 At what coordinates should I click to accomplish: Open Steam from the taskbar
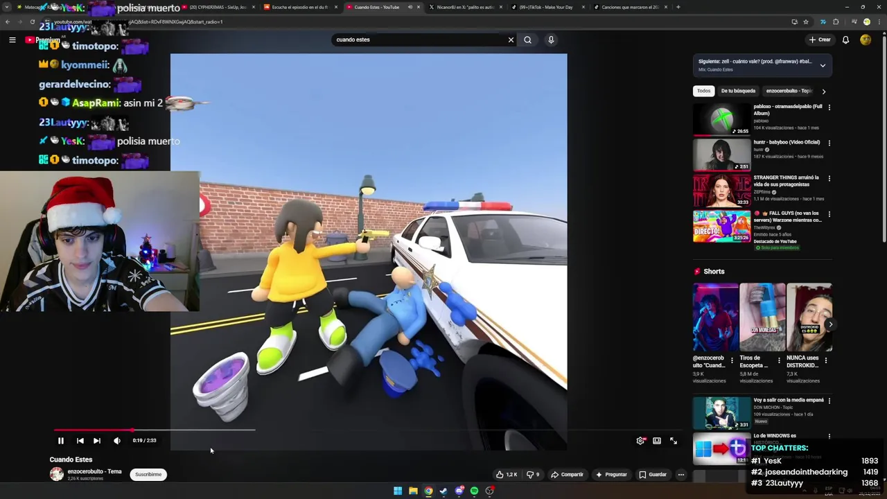pos(443,491)
